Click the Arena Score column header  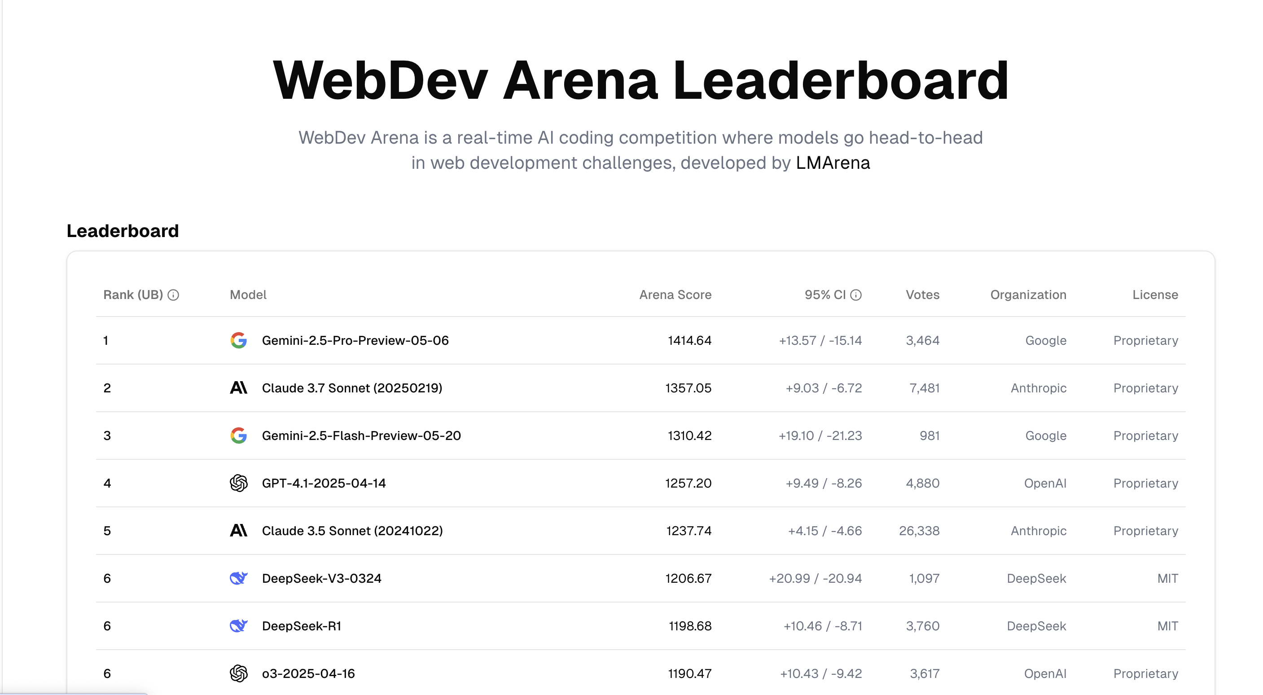pos(675,295)
